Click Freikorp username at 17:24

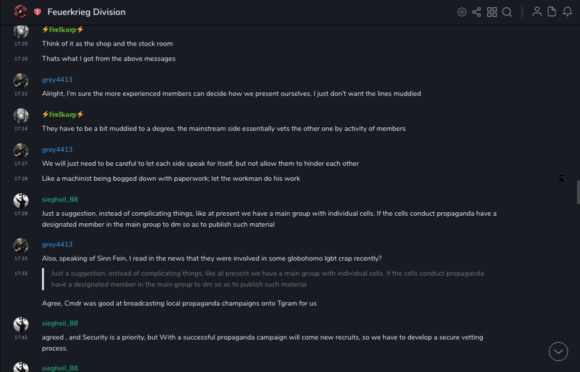62,114
